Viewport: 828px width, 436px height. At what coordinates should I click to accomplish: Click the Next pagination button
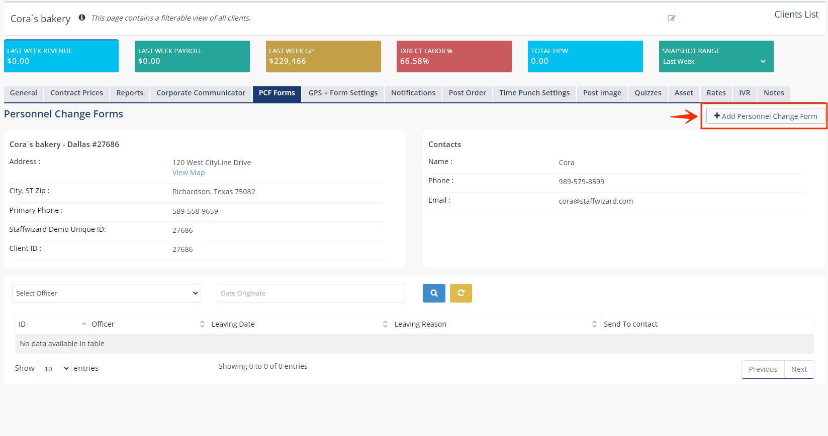point(798,369)
